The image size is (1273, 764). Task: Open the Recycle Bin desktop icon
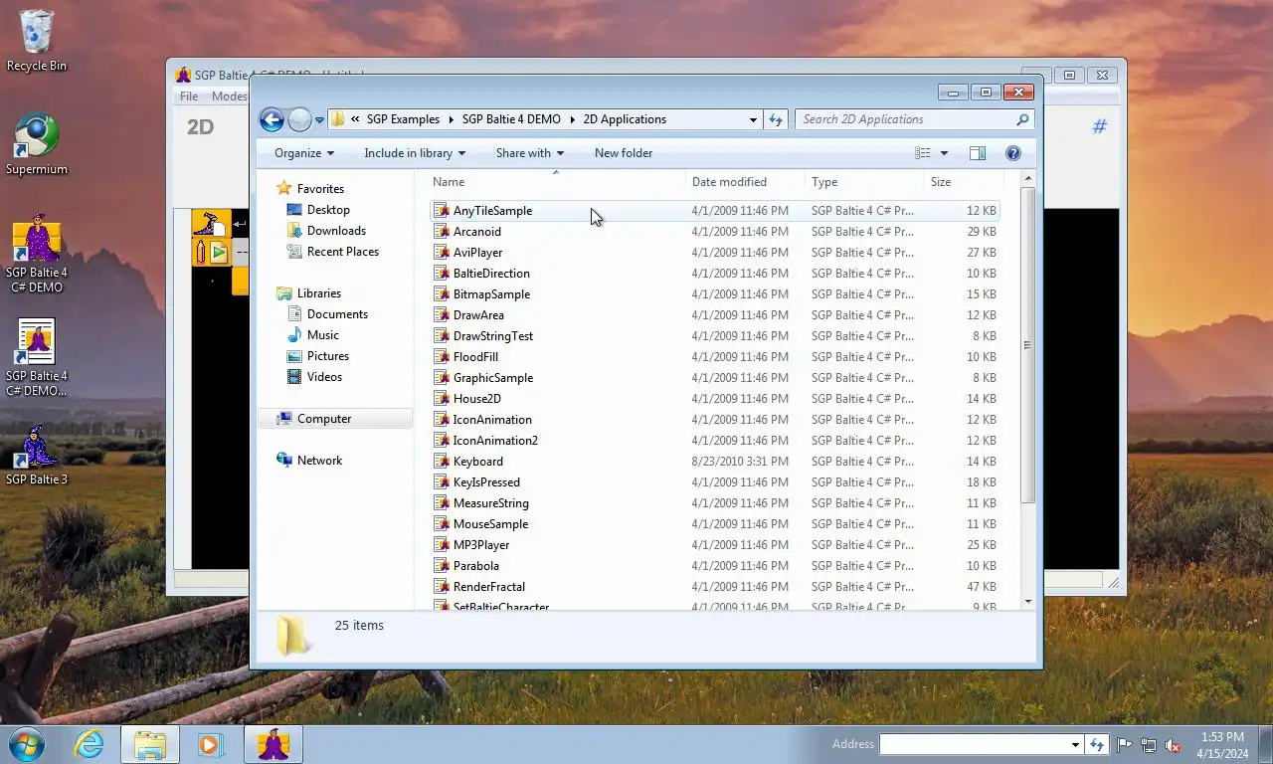pyautogui.click(x=37, y=40)
